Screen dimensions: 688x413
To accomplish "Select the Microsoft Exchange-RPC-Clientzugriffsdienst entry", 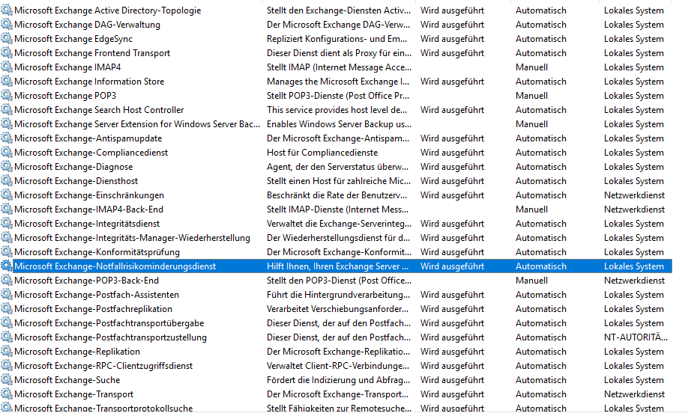I will pos(103,366).
